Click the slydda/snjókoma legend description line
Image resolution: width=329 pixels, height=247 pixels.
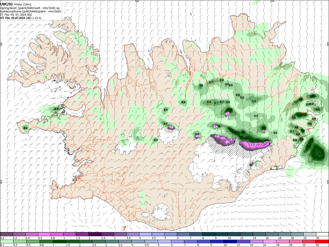31,11
